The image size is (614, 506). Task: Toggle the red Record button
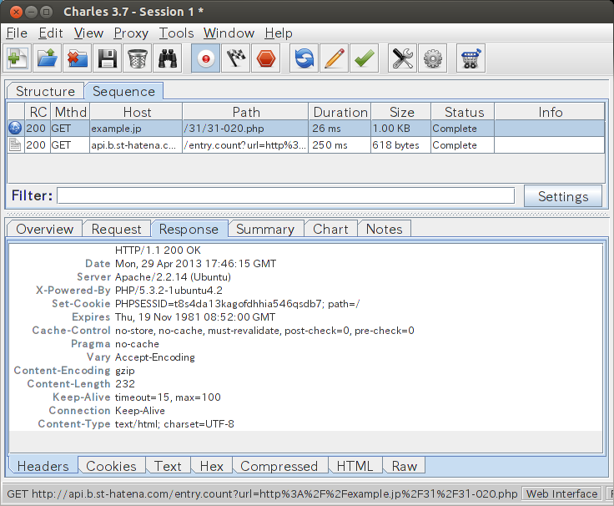click(205, 58)
